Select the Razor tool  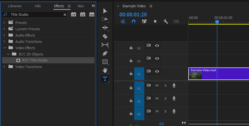pos(105,36)
